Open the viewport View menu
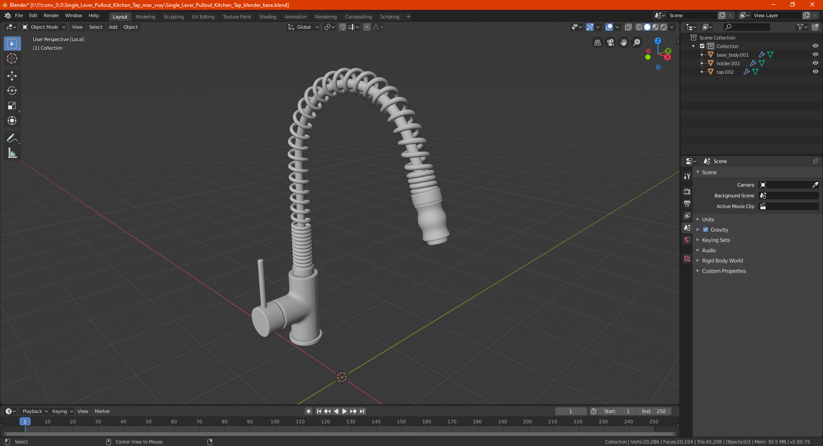This screenshot has height=446, width=823. tap(77, 27)
